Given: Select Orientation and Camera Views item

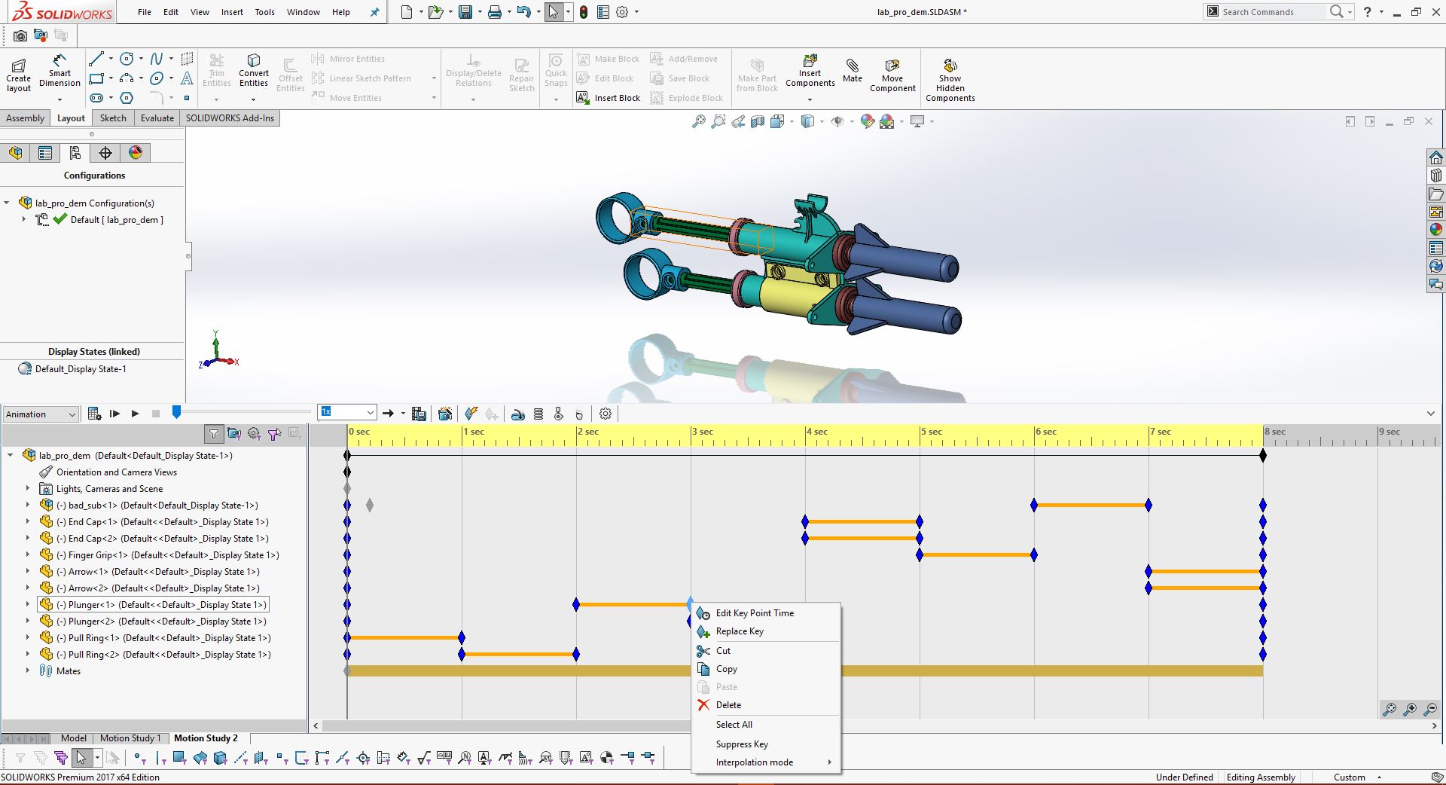Looking at the screenshot, I should [117, 472].
